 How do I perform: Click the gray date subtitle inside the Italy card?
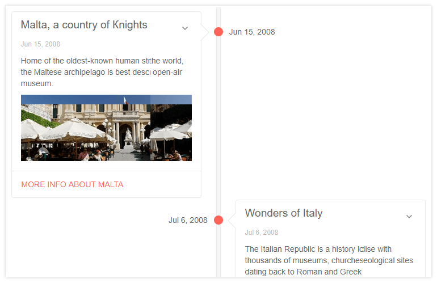(x=262, y=233)
